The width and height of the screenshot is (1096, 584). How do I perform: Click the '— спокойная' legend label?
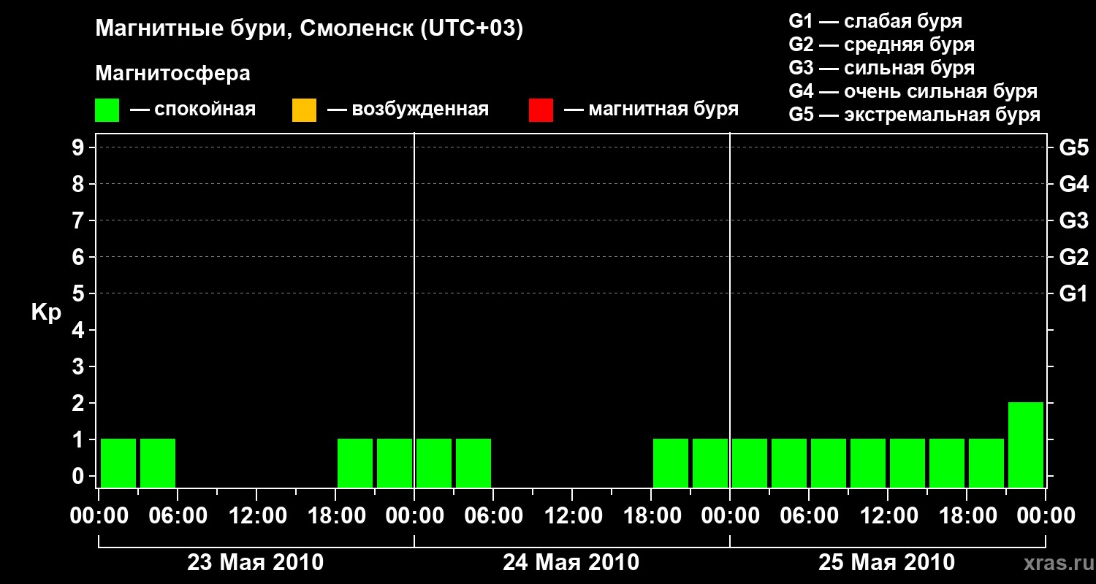pos(193,110)
